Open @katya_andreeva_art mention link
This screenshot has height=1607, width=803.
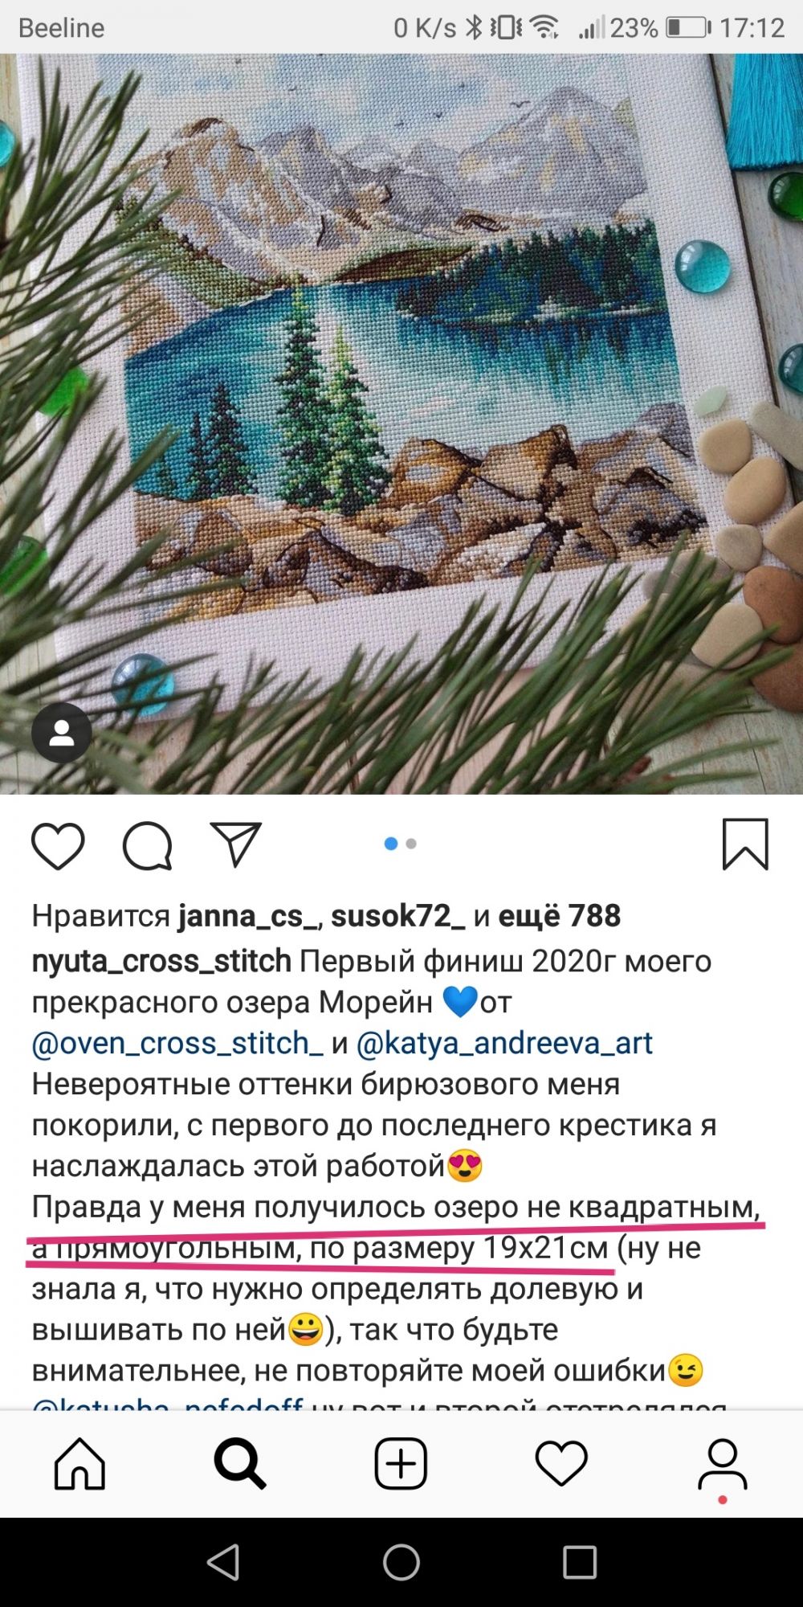[504, 1043]
